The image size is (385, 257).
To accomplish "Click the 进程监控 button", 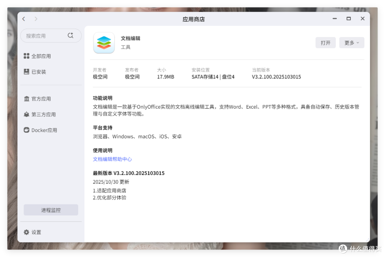I will [51, 210].
